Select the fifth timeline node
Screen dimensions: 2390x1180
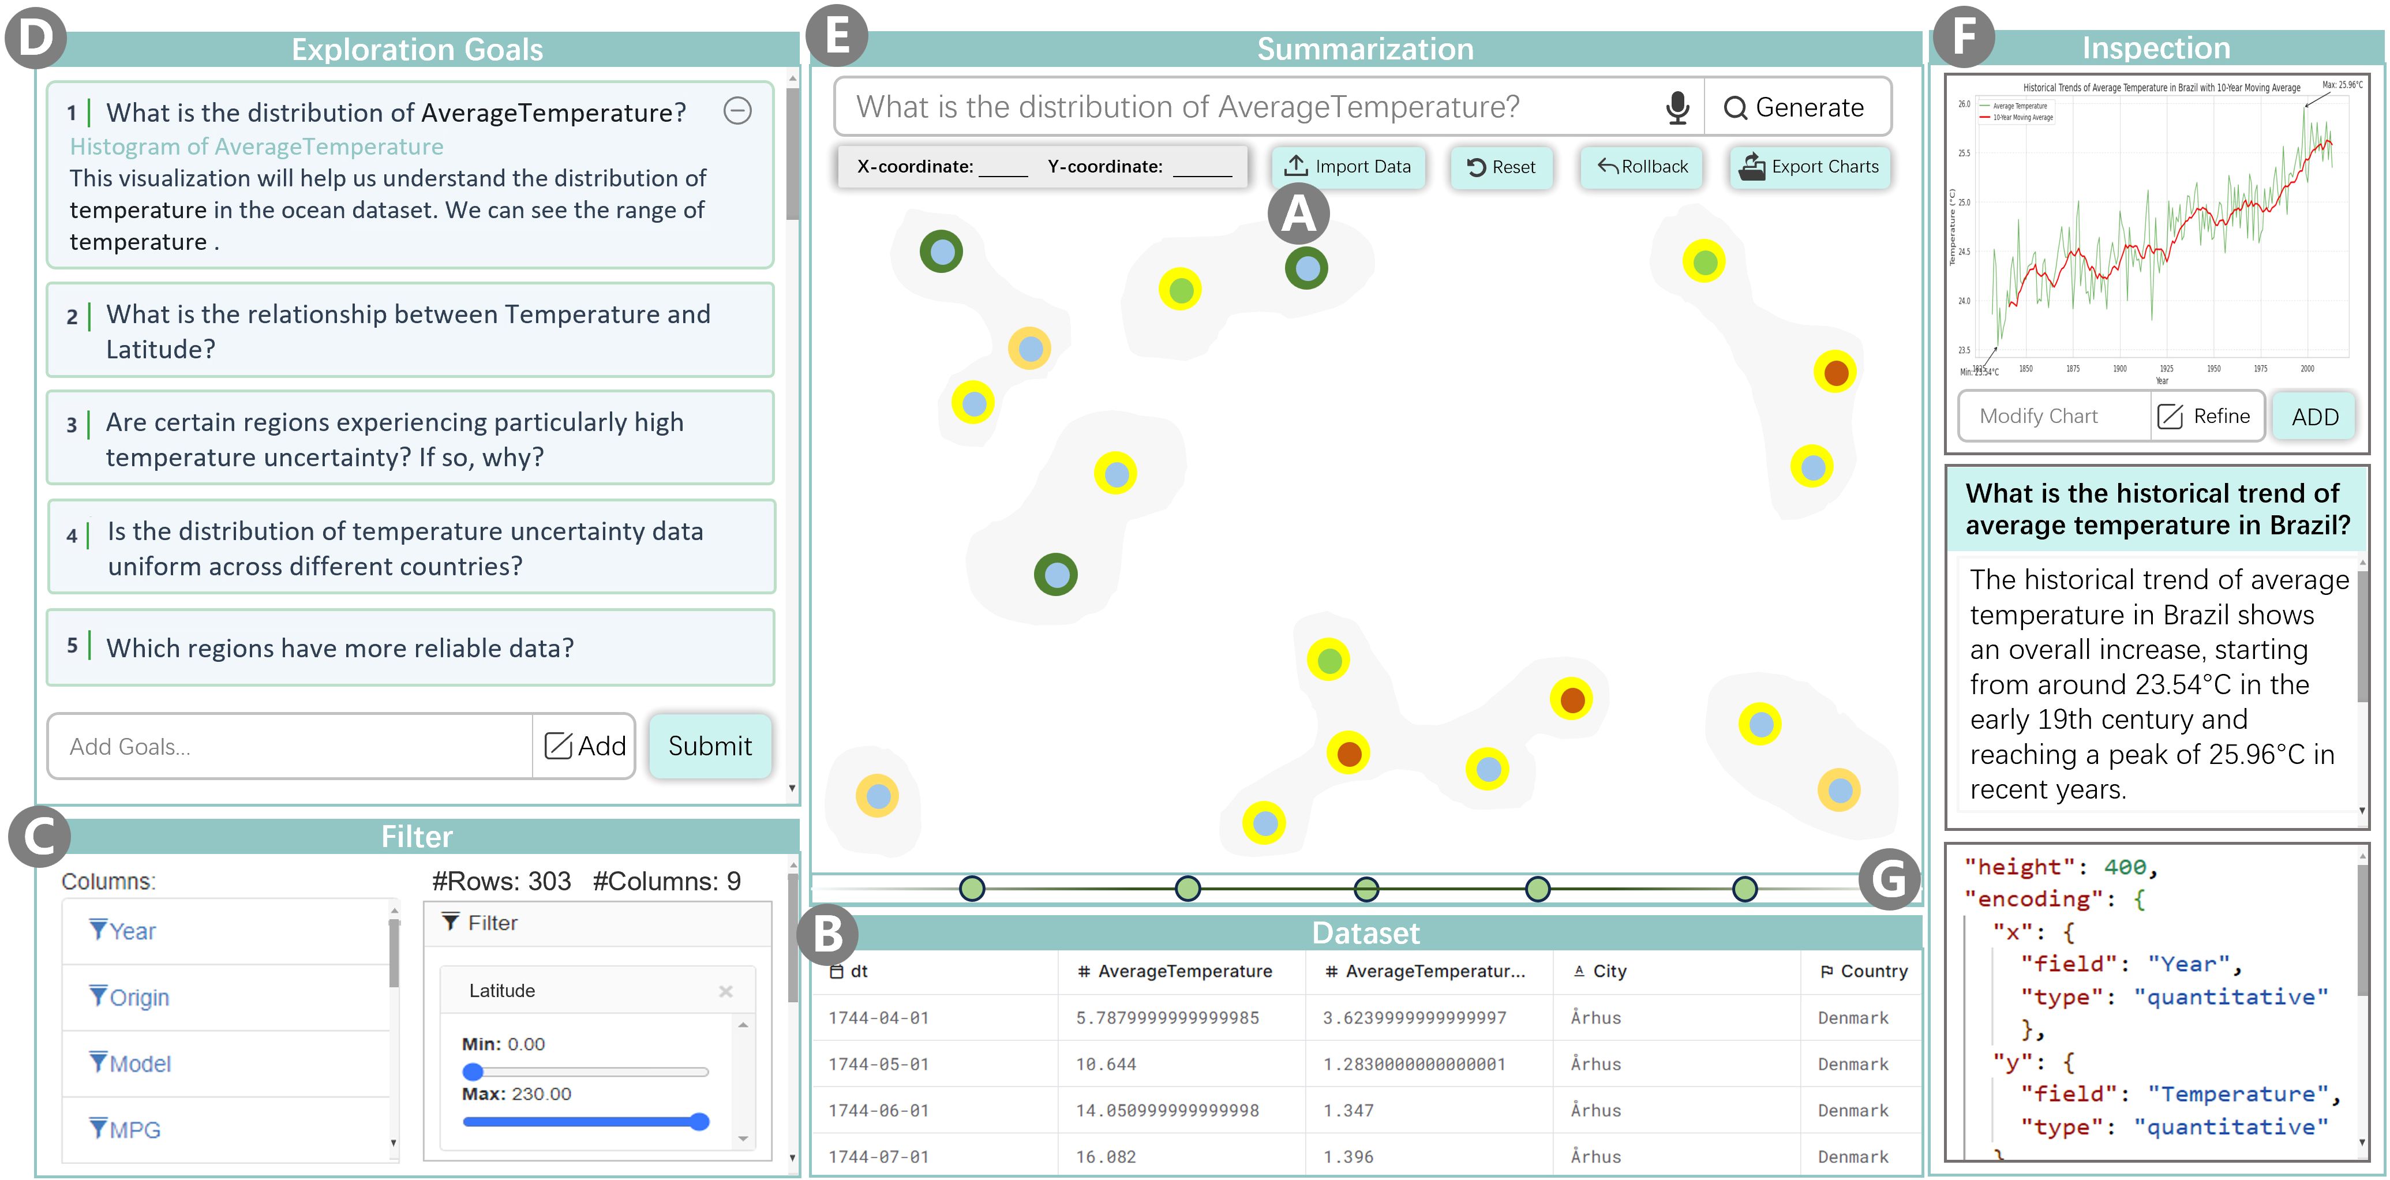coord(1744,889)
